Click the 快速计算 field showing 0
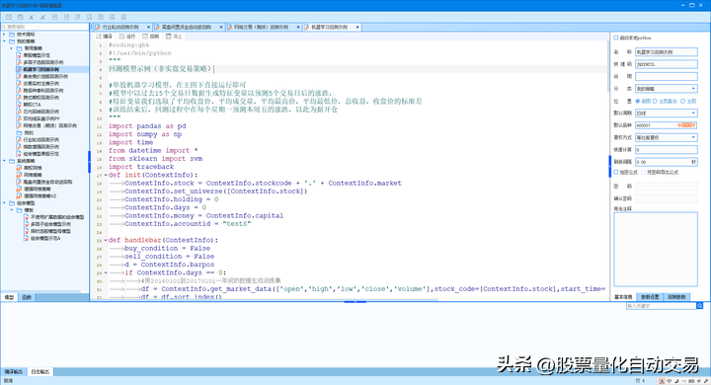The height and width of the screenshot is (385, 711). point(667,150)
